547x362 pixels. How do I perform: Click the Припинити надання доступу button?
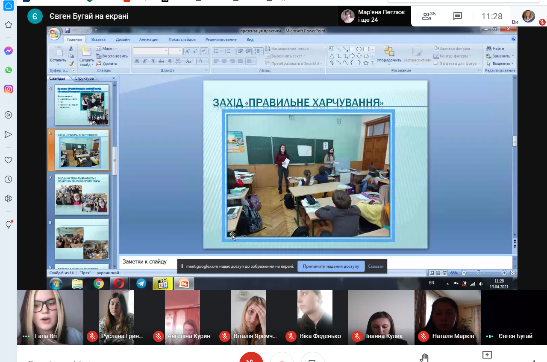point(331,266)
